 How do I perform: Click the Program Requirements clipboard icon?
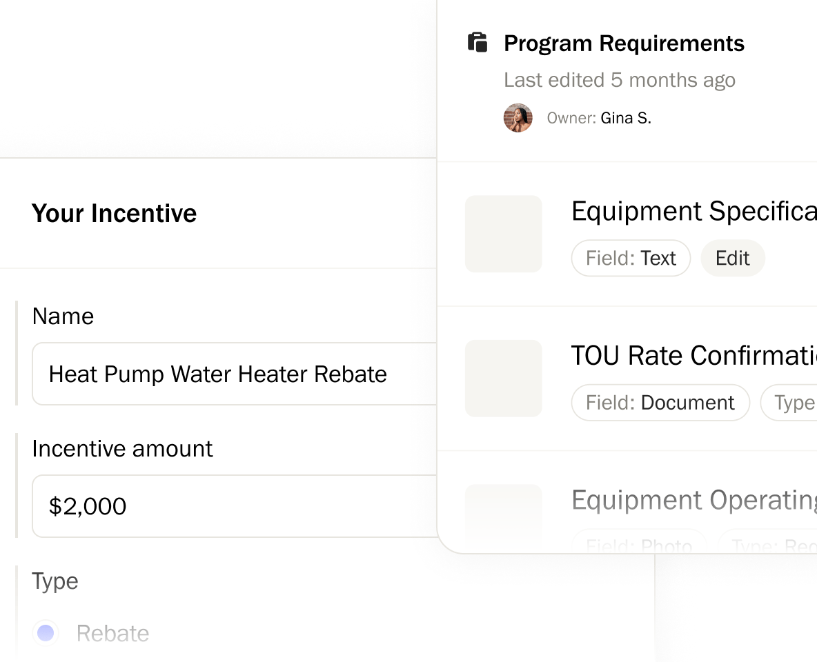[478, 42]
